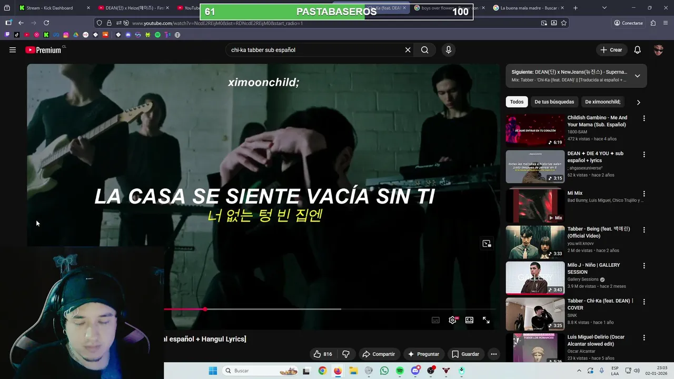The image size is (674, 379).
Task: Bookmark this page with star icon
Action: point(564,23)
